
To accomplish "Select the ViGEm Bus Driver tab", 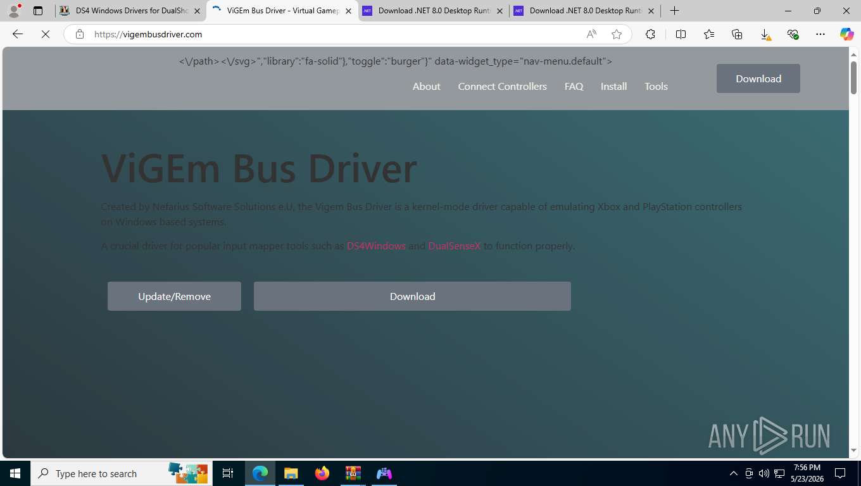I will click(282, 11).
